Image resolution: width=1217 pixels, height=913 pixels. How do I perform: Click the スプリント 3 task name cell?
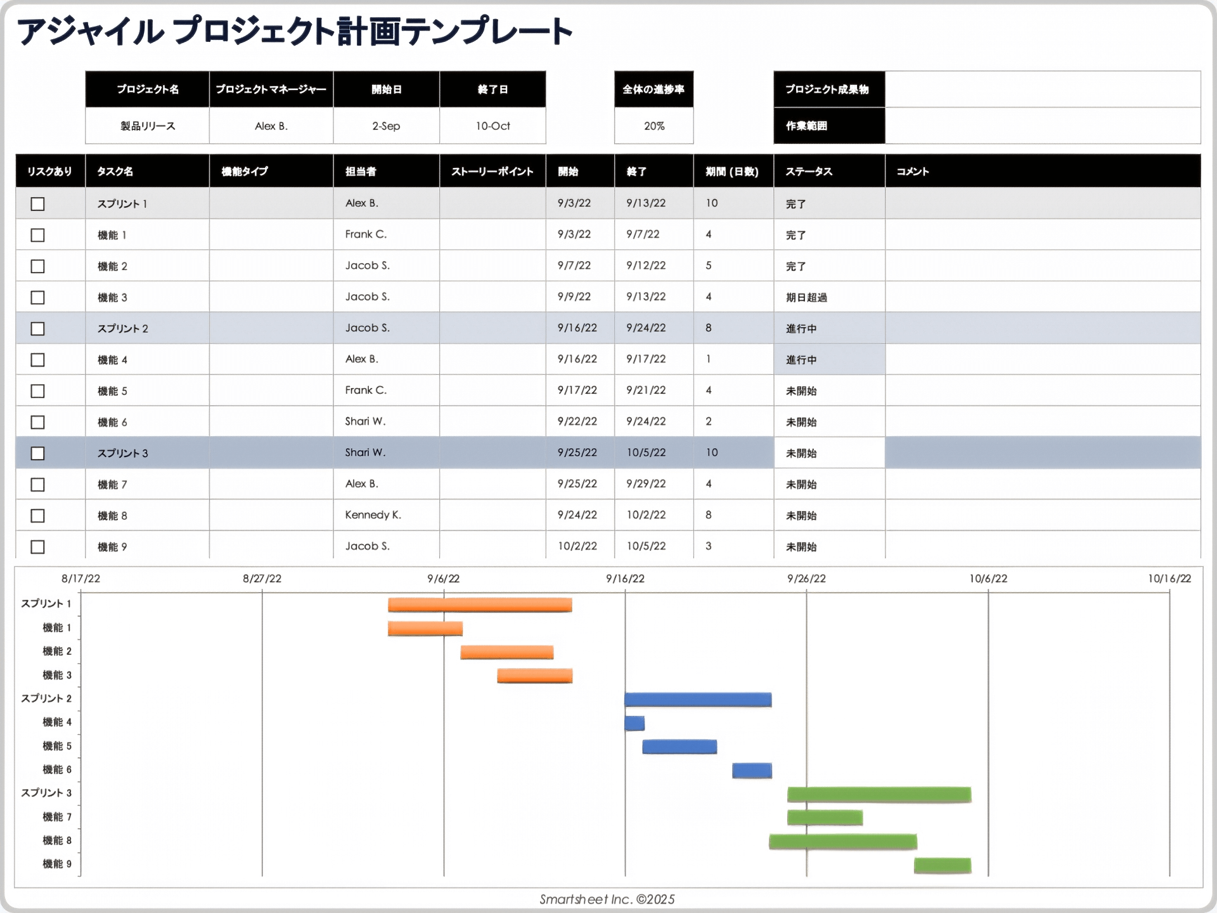point(147,453)
